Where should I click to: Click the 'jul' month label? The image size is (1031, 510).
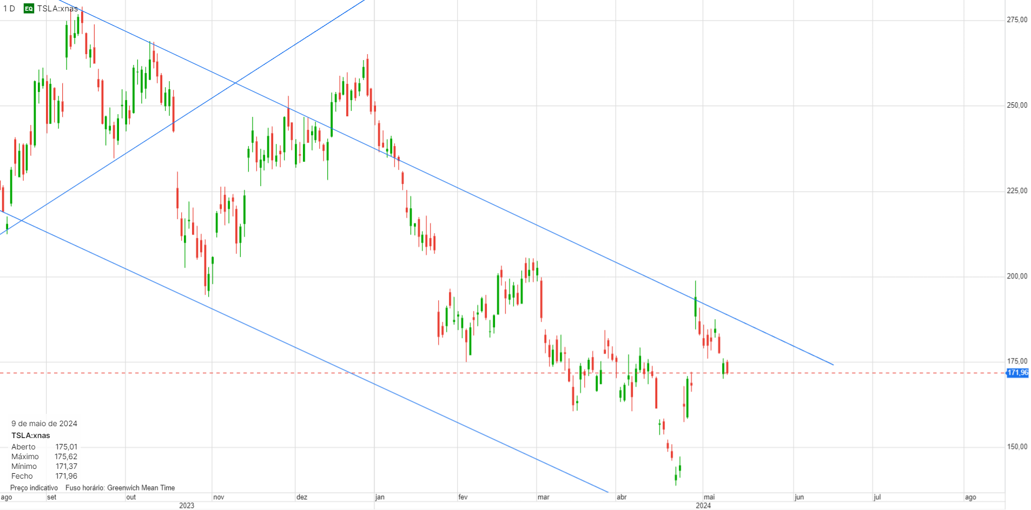click(x=877, y=497)
